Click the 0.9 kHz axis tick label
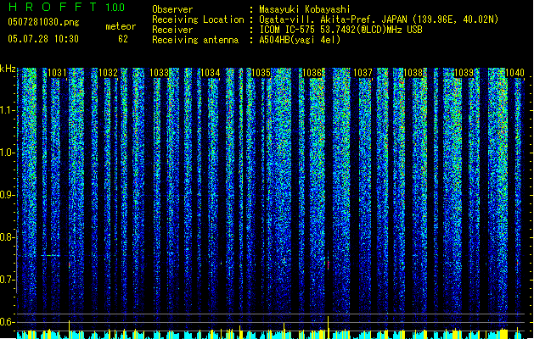This screenshot has width=534, height=339. [x=8, y=195]
